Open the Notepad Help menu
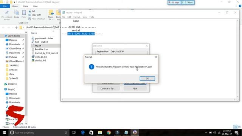This screenshot has width=242, height=136. click(92, 17)
